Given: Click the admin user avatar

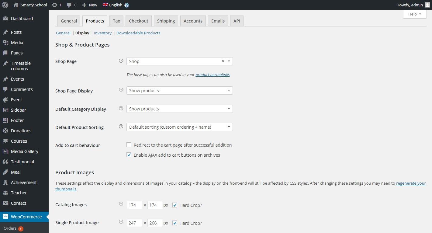Looking at the screenshot, I should point(427,5).
